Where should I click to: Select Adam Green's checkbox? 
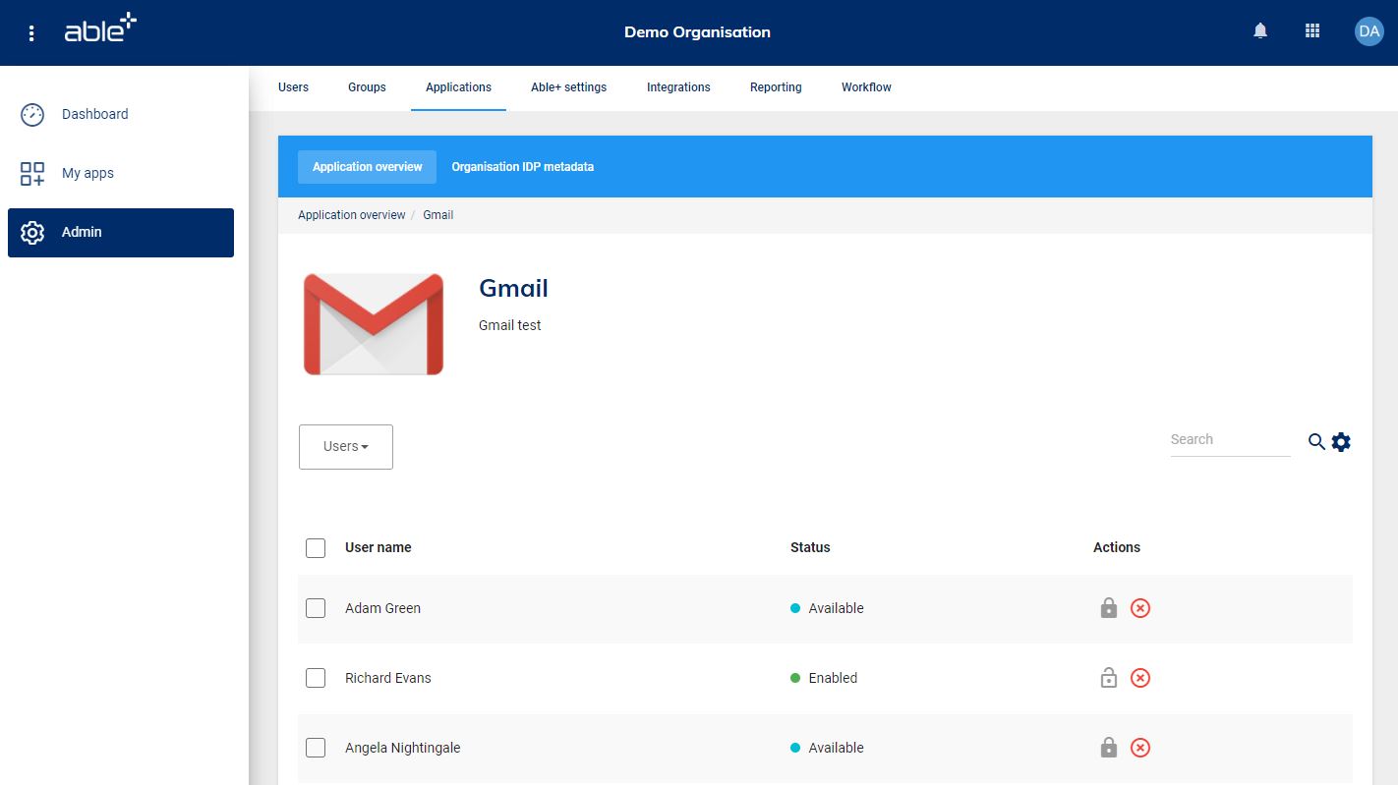click(316, 608)
